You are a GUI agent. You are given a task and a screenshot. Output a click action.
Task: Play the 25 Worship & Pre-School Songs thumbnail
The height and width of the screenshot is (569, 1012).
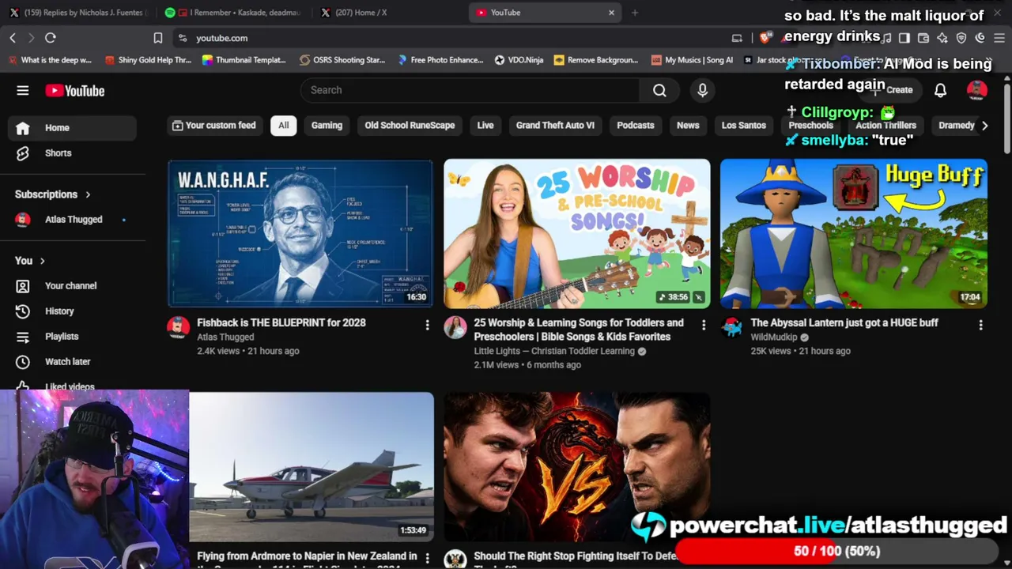pyautogui.click(x=577, y=233)
